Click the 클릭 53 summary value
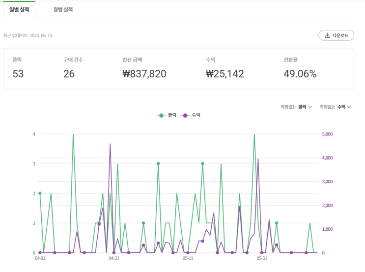The image size is (365, 272). [x=18, y=74]
